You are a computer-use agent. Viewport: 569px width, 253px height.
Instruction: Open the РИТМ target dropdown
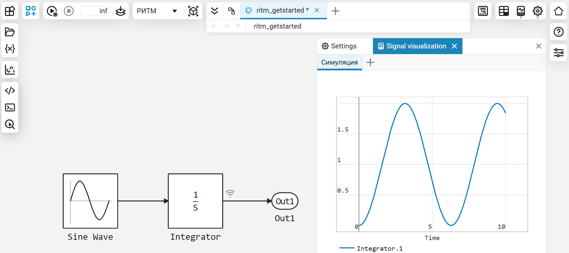157,11
